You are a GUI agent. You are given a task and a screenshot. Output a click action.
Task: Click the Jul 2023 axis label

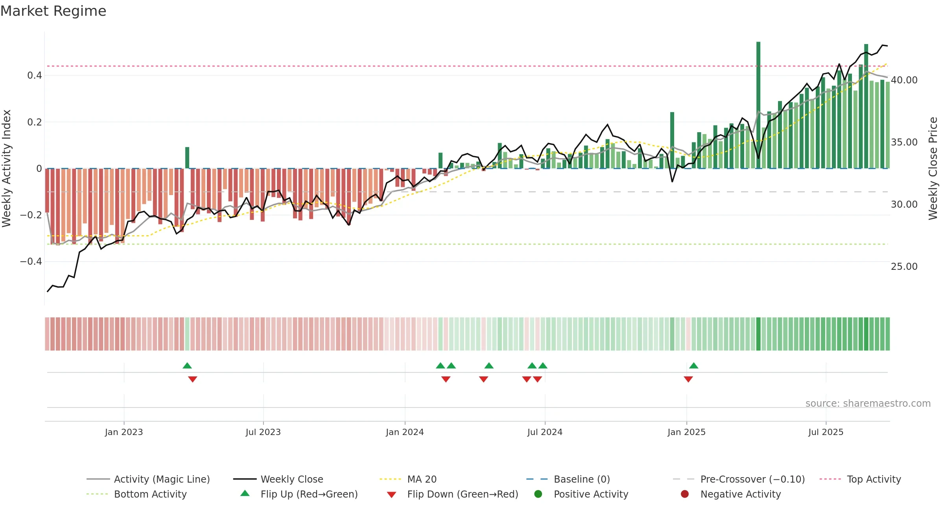point(263,432)
